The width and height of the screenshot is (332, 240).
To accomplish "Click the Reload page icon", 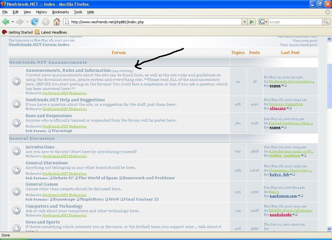I will click(35, 22).
